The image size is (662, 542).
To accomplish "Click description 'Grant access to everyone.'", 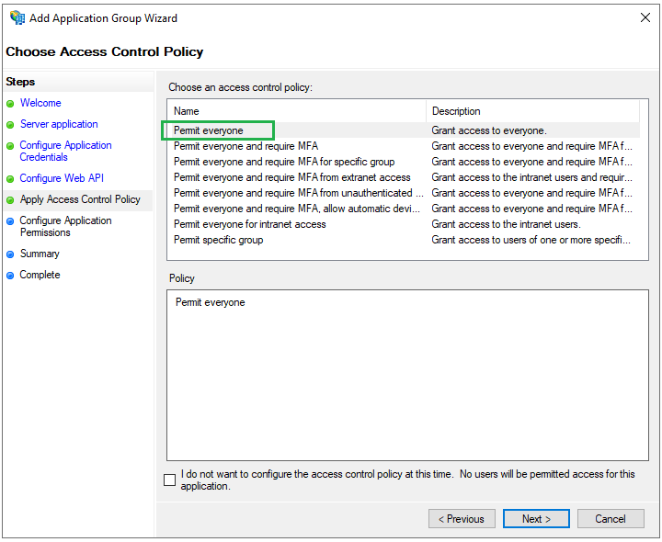I will pos(489,130).
